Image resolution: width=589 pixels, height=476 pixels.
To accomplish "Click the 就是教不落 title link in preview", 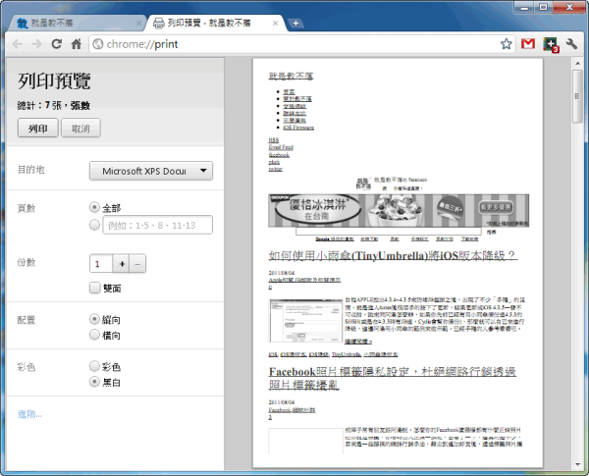I will click(x=291, y=76).
